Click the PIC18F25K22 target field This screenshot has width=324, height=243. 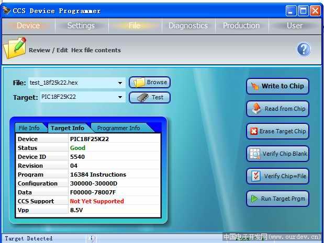click(x=83, y=97)
